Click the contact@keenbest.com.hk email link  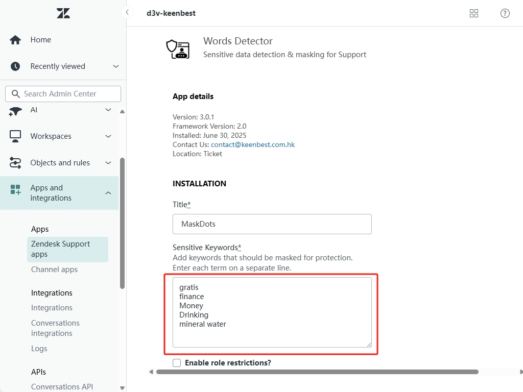click(x=253, y=144)
